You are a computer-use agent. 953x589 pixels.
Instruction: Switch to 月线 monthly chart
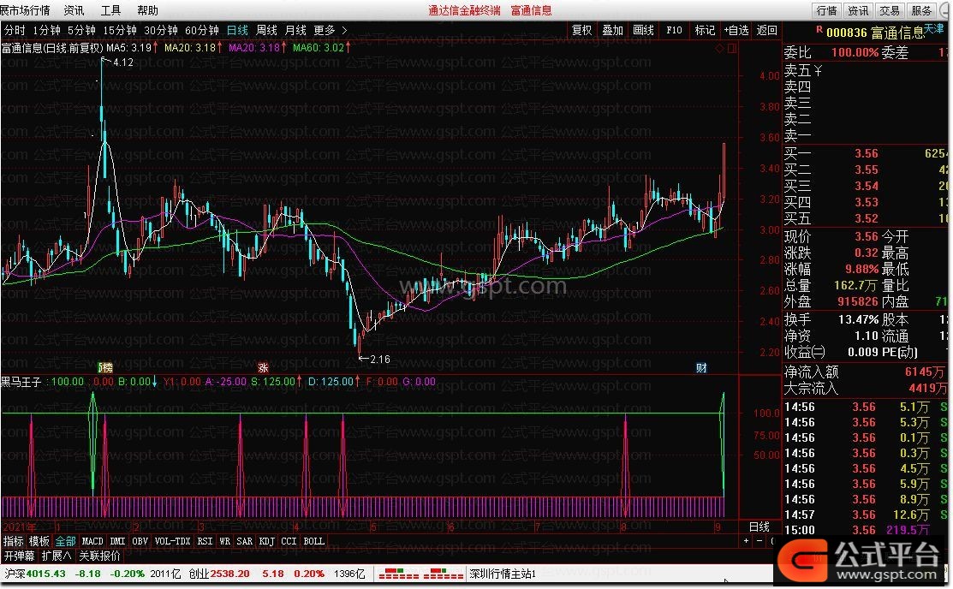[x=295, y=31]
